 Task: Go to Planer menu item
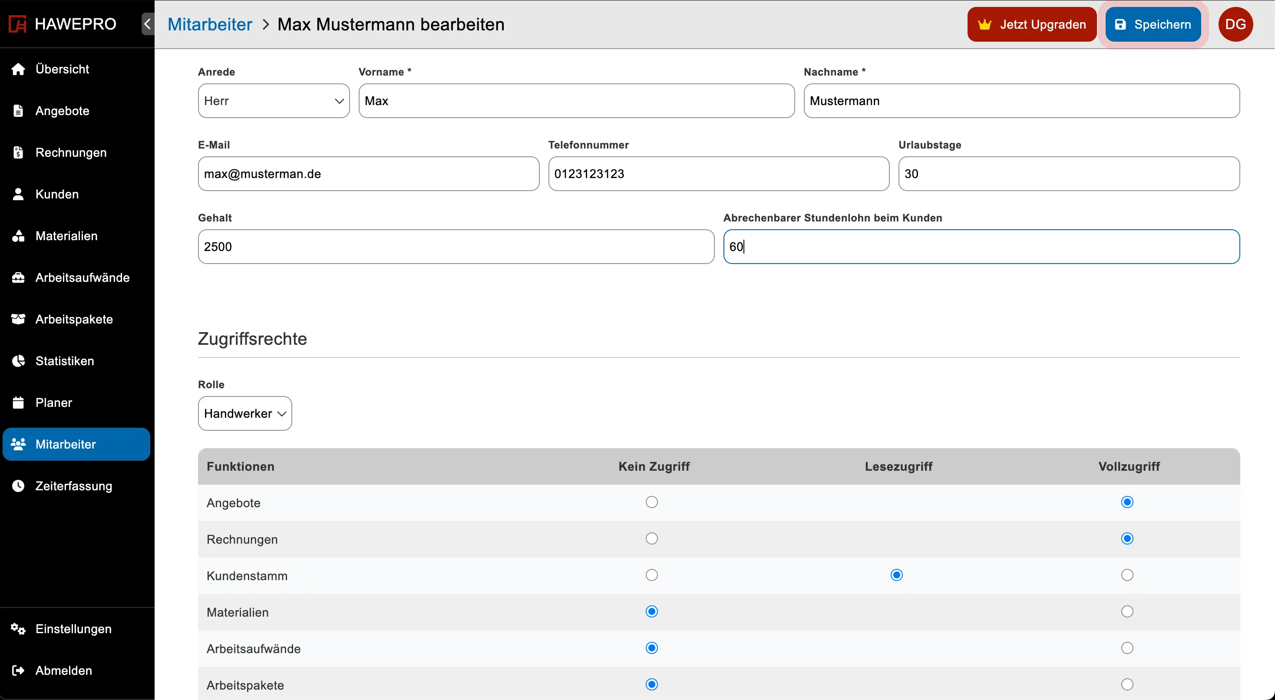point(77,402)
